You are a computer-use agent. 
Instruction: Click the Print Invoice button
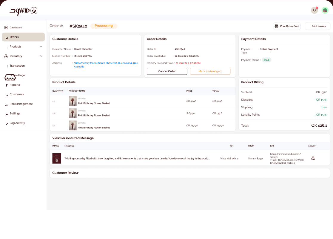pos(317,26)
